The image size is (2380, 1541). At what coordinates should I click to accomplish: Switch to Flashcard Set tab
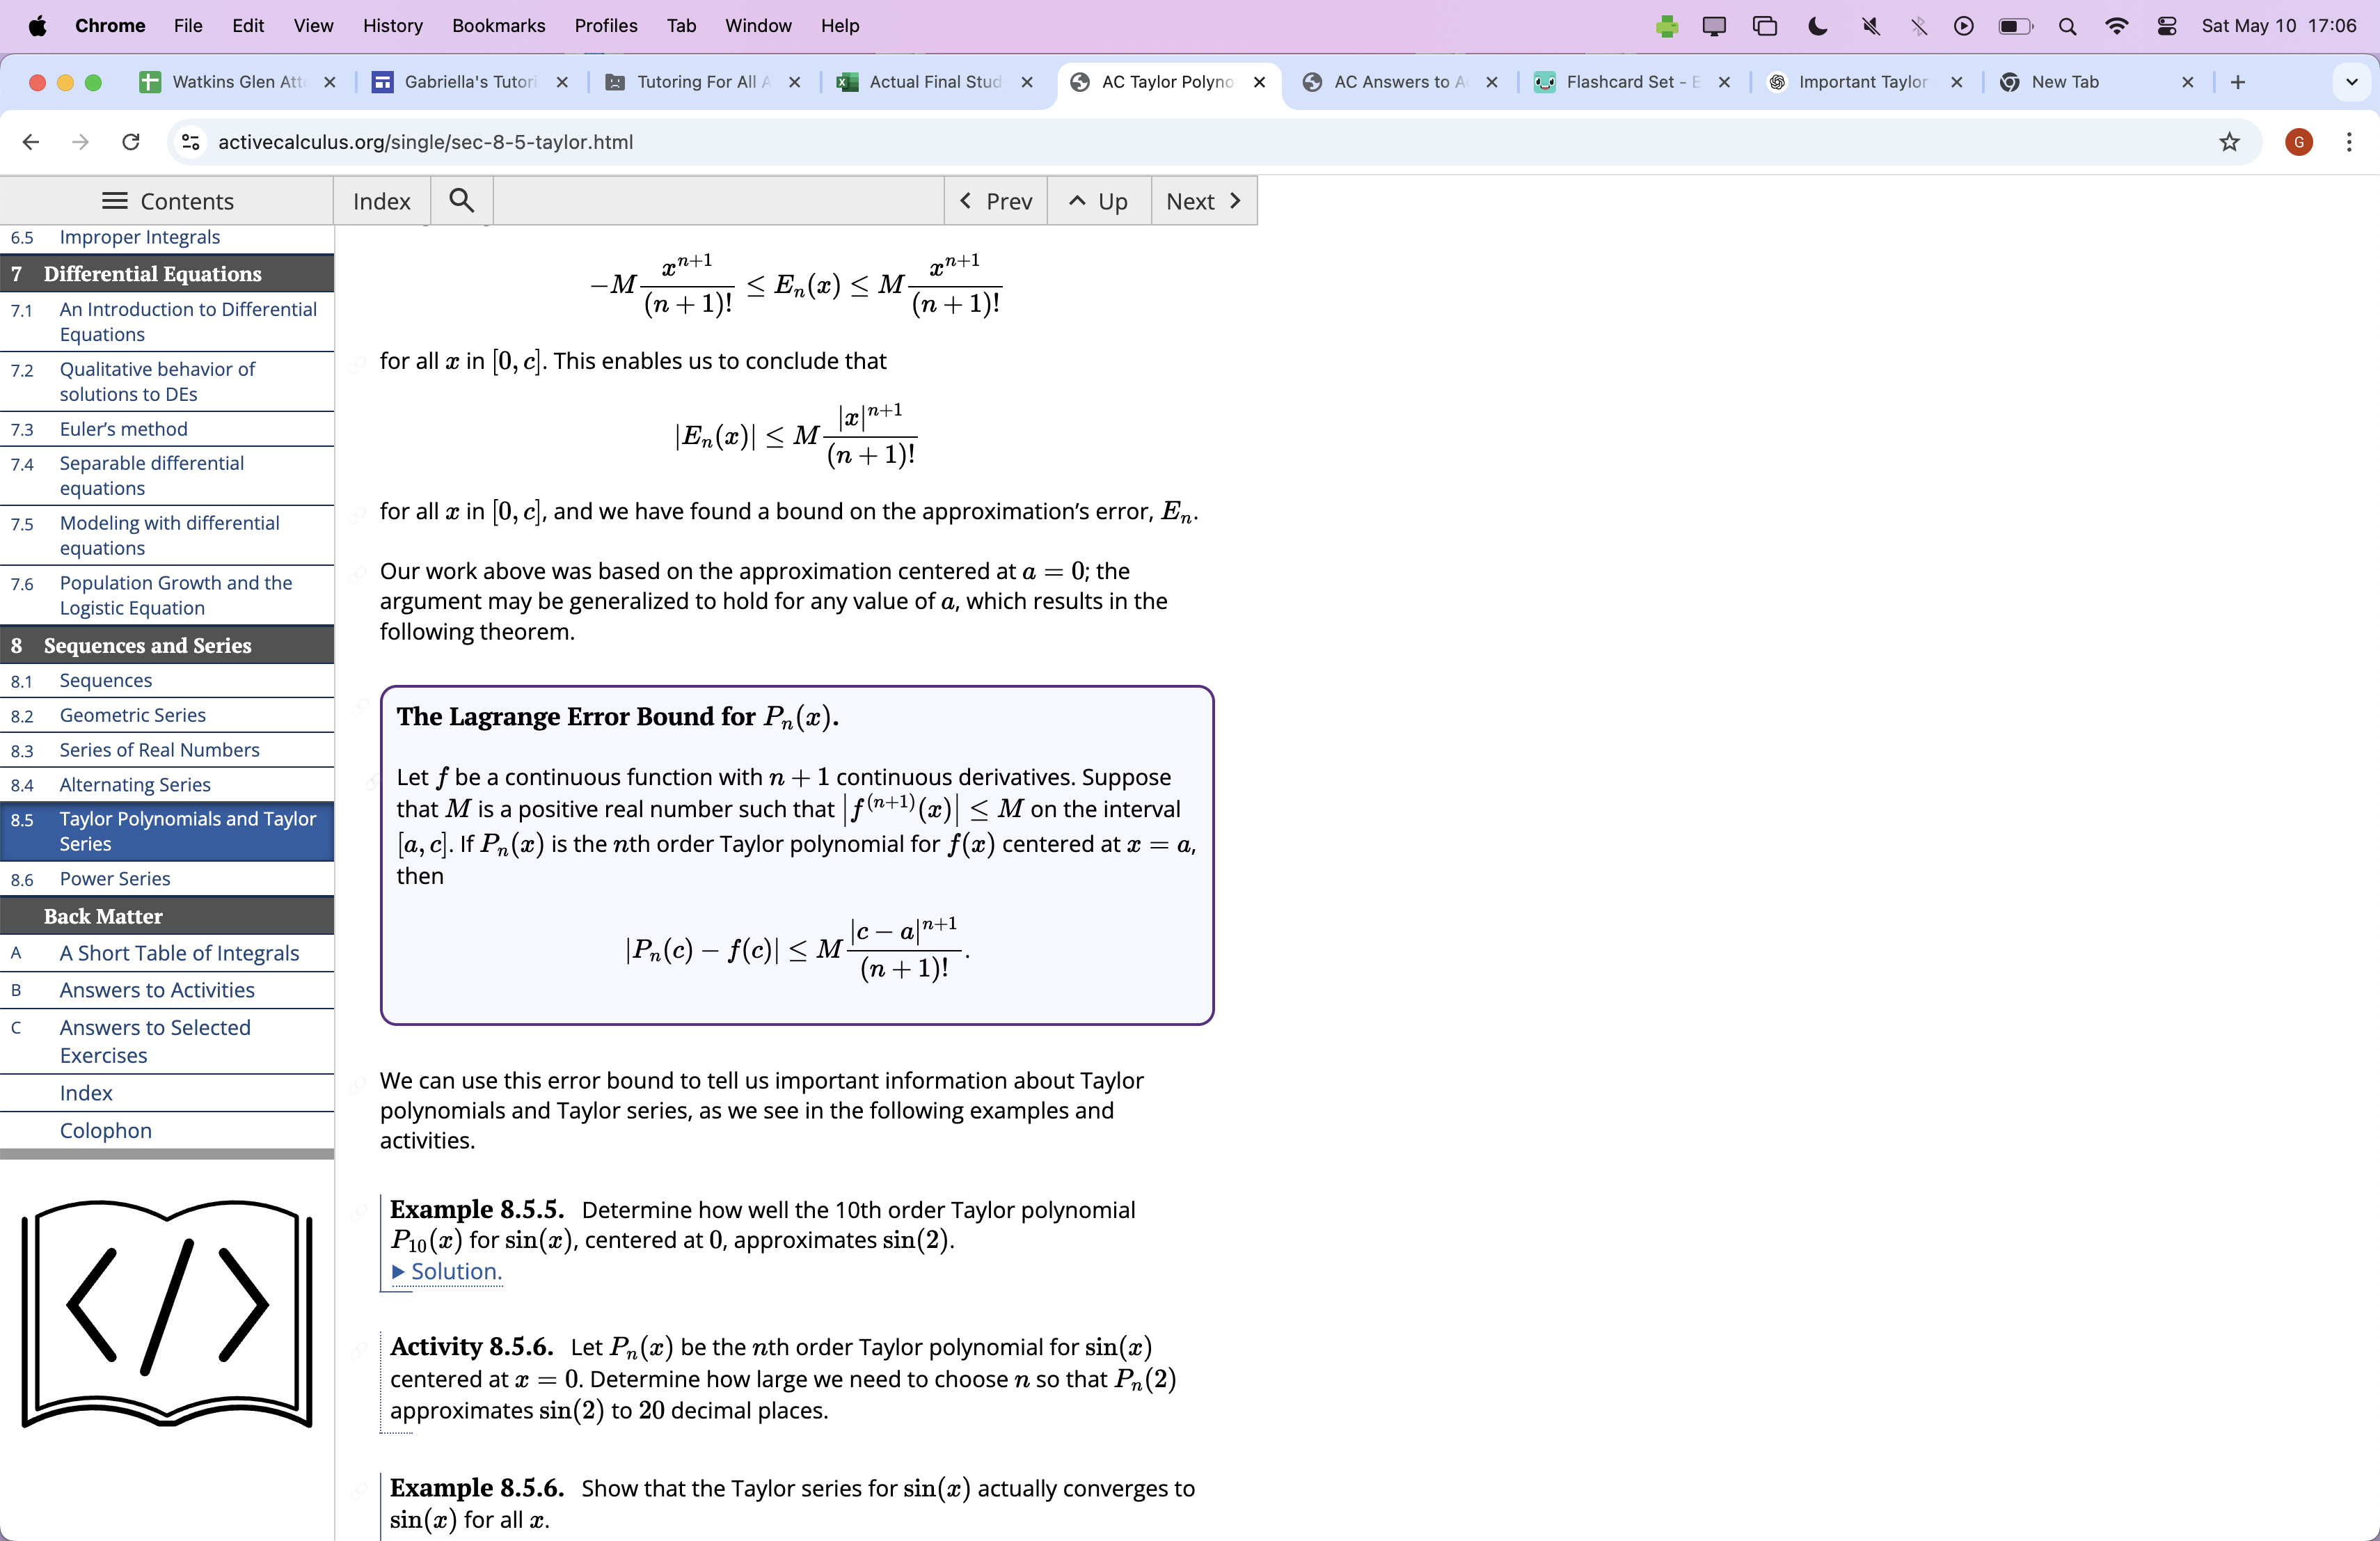pyautogui.click(x=1631, y=82)
